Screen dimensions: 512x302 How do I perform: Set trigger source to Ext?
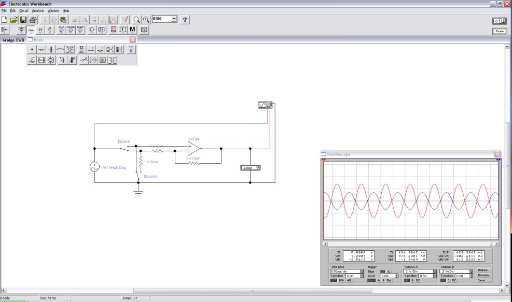[389, 280]
